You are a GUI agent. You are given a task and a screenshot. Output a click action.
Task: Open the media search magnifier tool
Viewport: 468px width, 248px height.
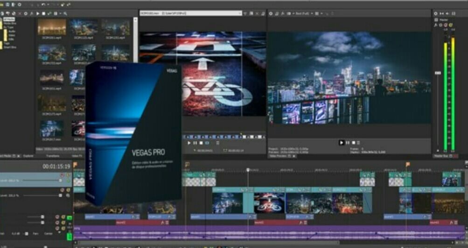pos(65,14)
